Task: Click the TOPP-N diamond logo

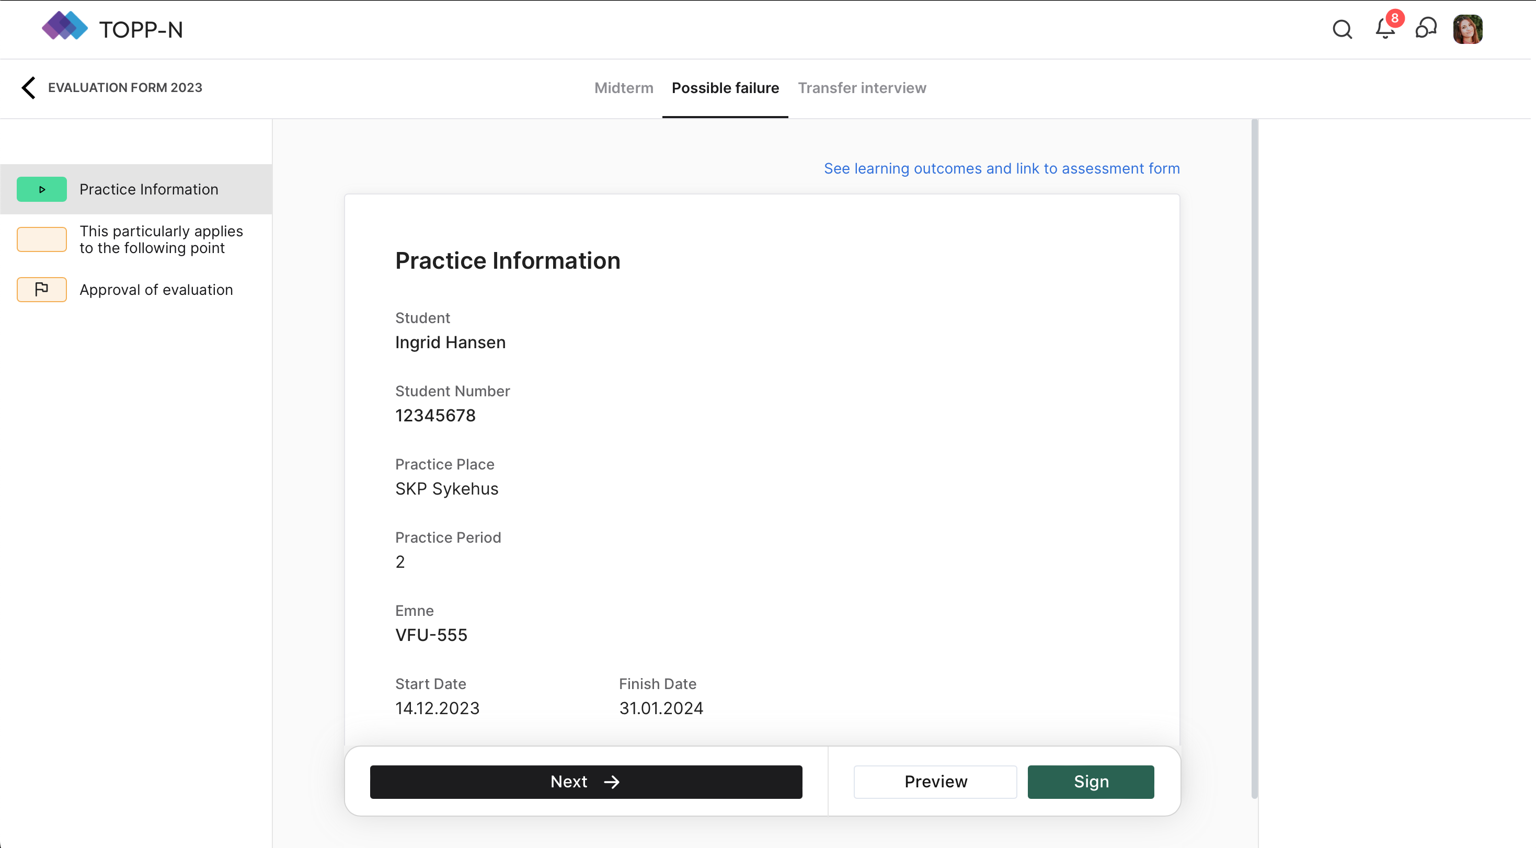Action: (x=64, y=27)
